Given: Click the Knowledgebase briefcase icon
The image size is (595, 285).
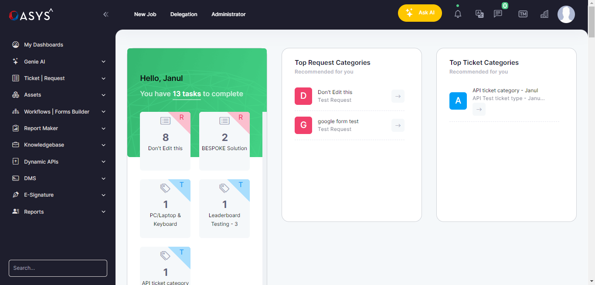Looking at the screenshot, I should 16,145.
